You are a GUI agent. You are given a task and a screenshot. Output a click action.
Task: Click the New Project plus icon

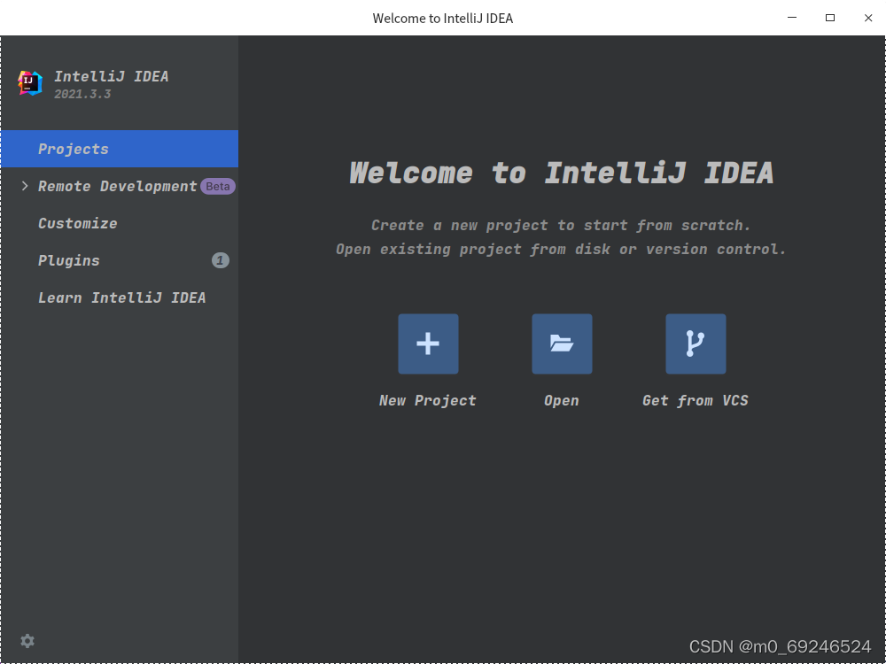click(428, 344)
